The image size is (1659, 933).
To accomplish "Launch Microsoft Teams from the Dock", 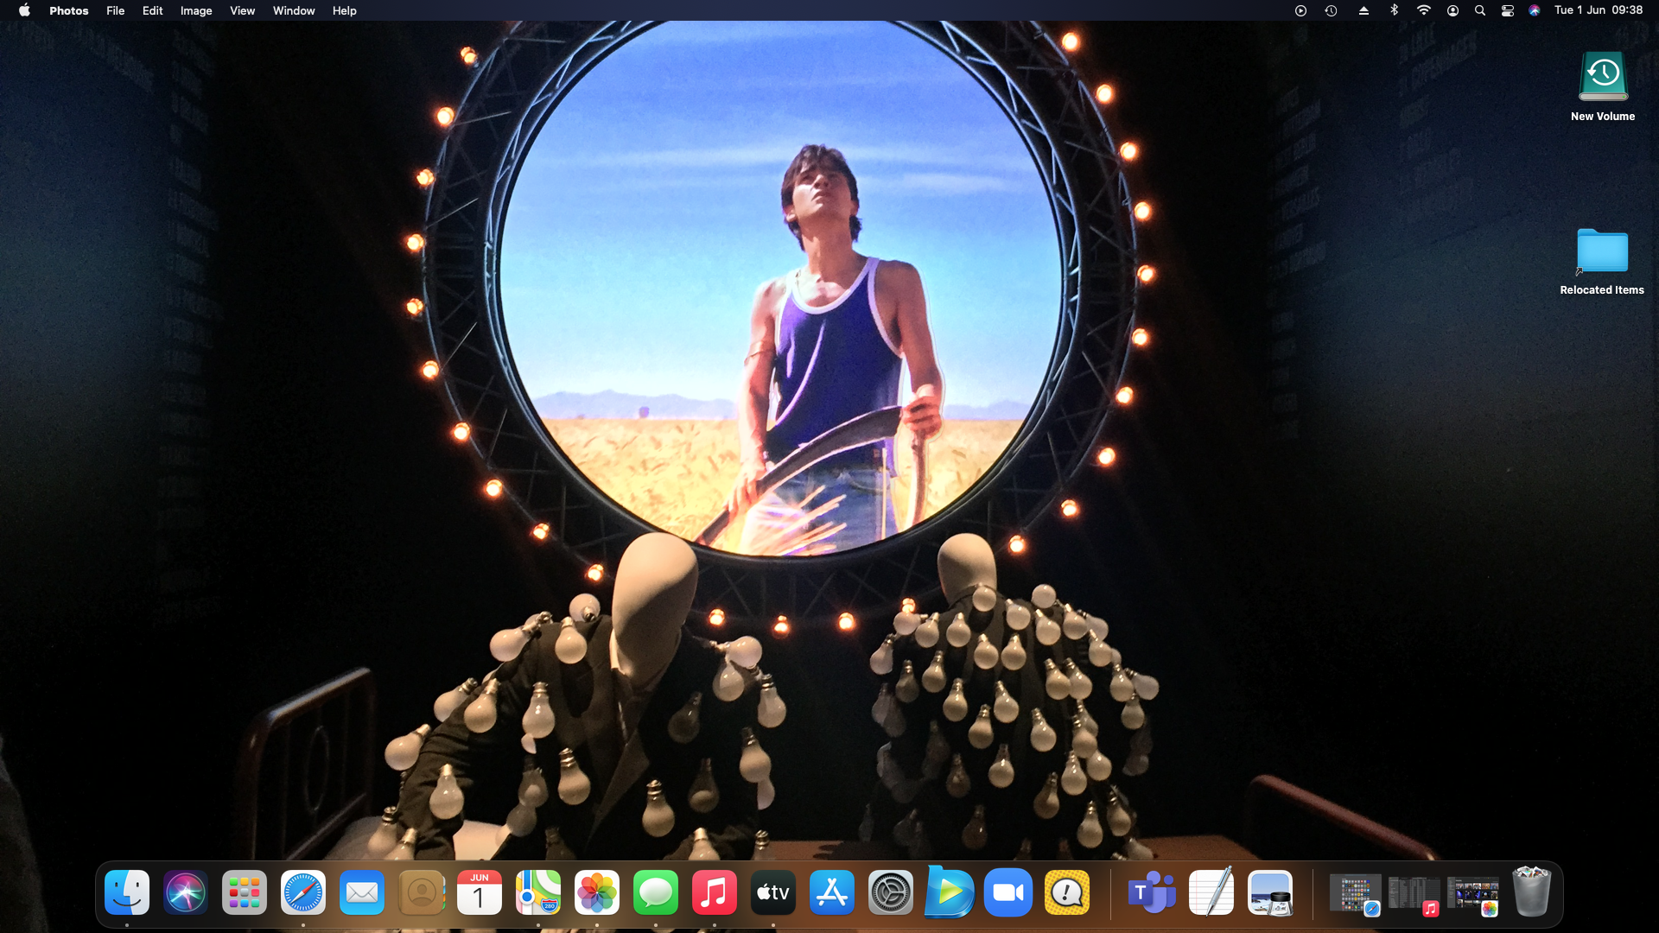I will [x=1152, y=892].
